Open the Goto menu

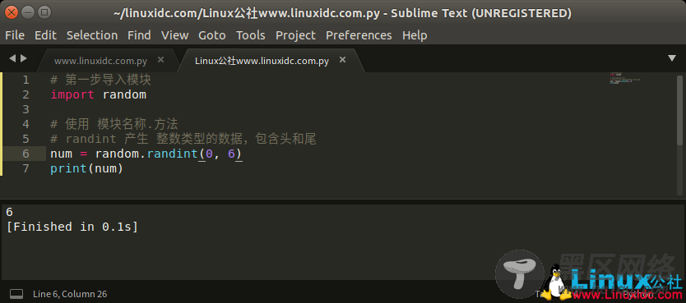pos(211,35)
